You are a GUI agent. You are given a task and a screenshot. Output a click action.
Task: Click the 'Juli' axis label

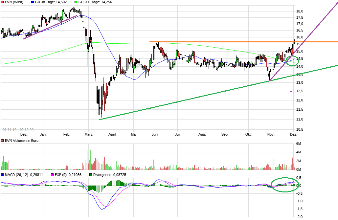(177, 134)
